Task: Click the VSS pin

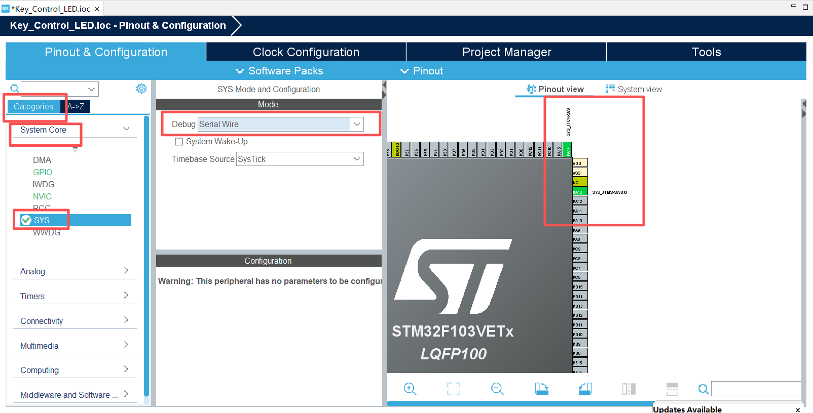Action: tap(580, 173)
